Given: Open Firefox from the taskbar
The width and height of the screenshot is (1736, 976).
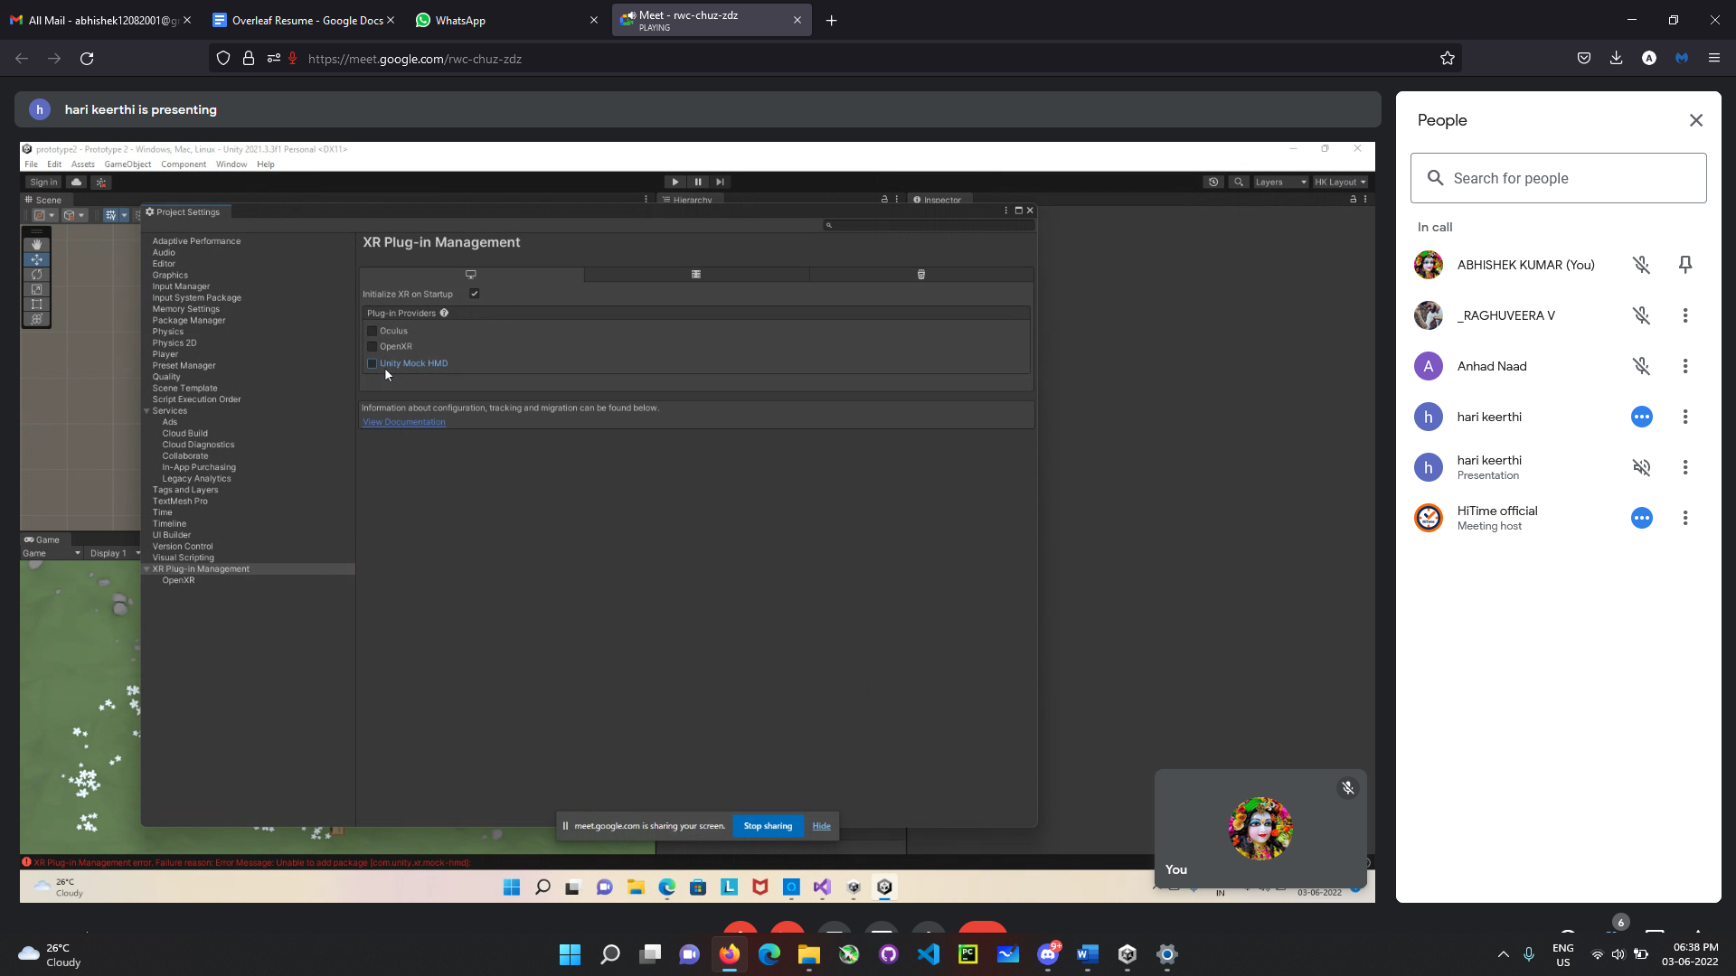Looking at the screenshot, I should tap(731, 954).
